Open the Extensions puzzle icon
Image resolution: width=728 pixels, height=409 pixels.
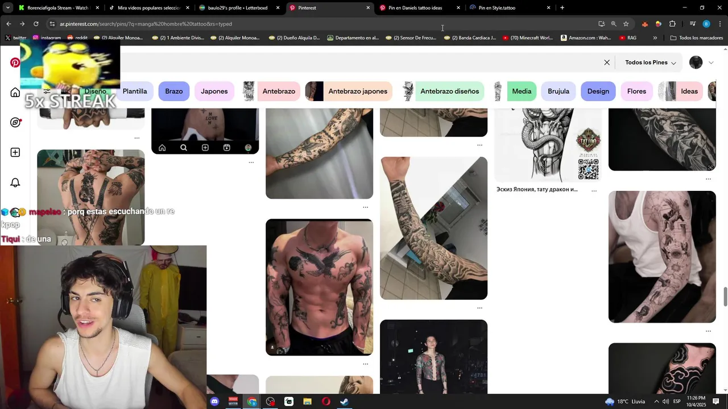coord(672,24)
